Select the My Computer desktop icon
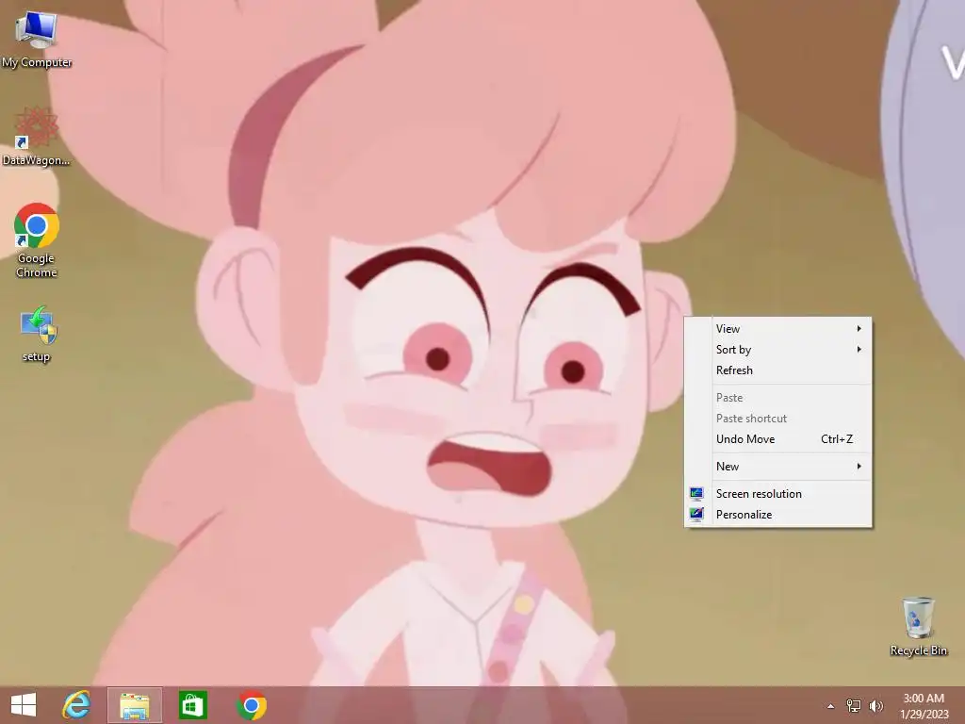 tap(37, 39)
